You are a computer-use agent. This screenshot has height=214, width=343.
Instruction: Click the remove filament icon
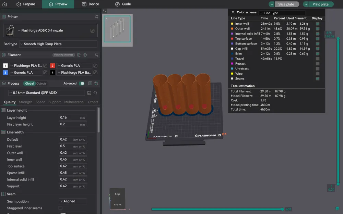(79, 55)
